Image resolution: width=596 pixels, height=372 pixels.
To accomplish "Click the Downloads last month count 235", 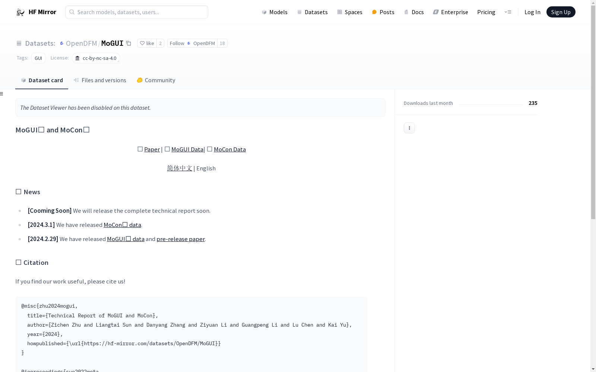I will click(533, 103).
